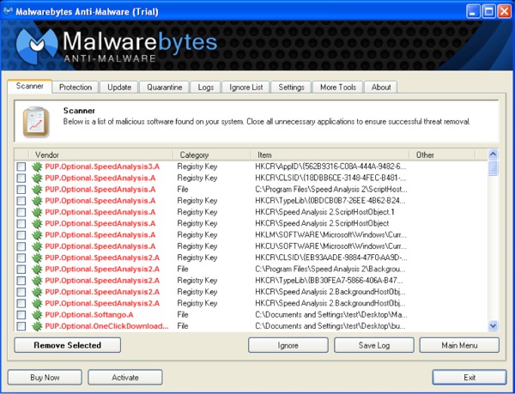
Task: Click the bug icon for the HKCU\SOFTWARE registry row
Action: [x=37, y=246]
